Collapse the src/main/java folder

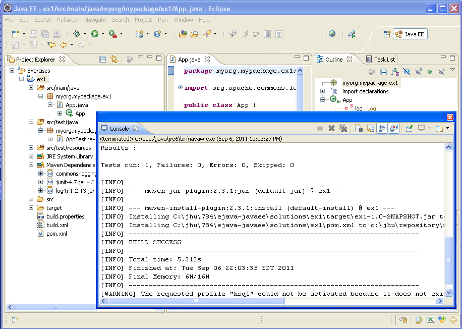31,88
